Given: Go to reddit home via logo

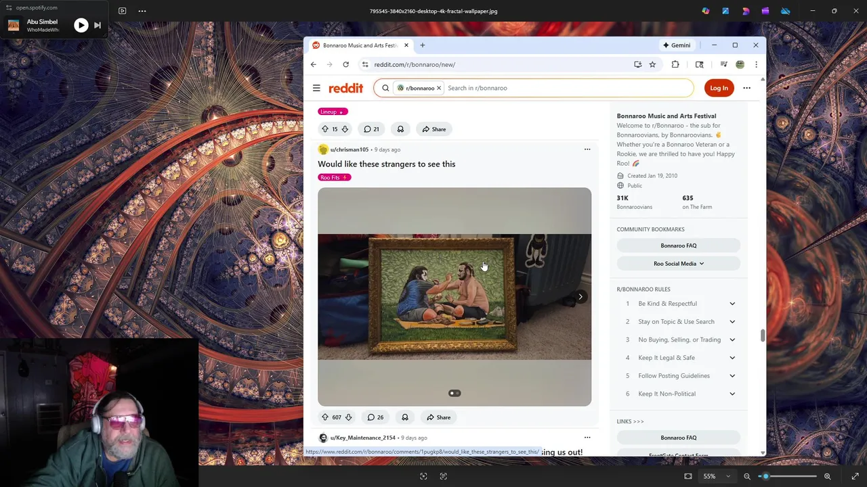Looking at the screenshot, I should pos(346,88).
